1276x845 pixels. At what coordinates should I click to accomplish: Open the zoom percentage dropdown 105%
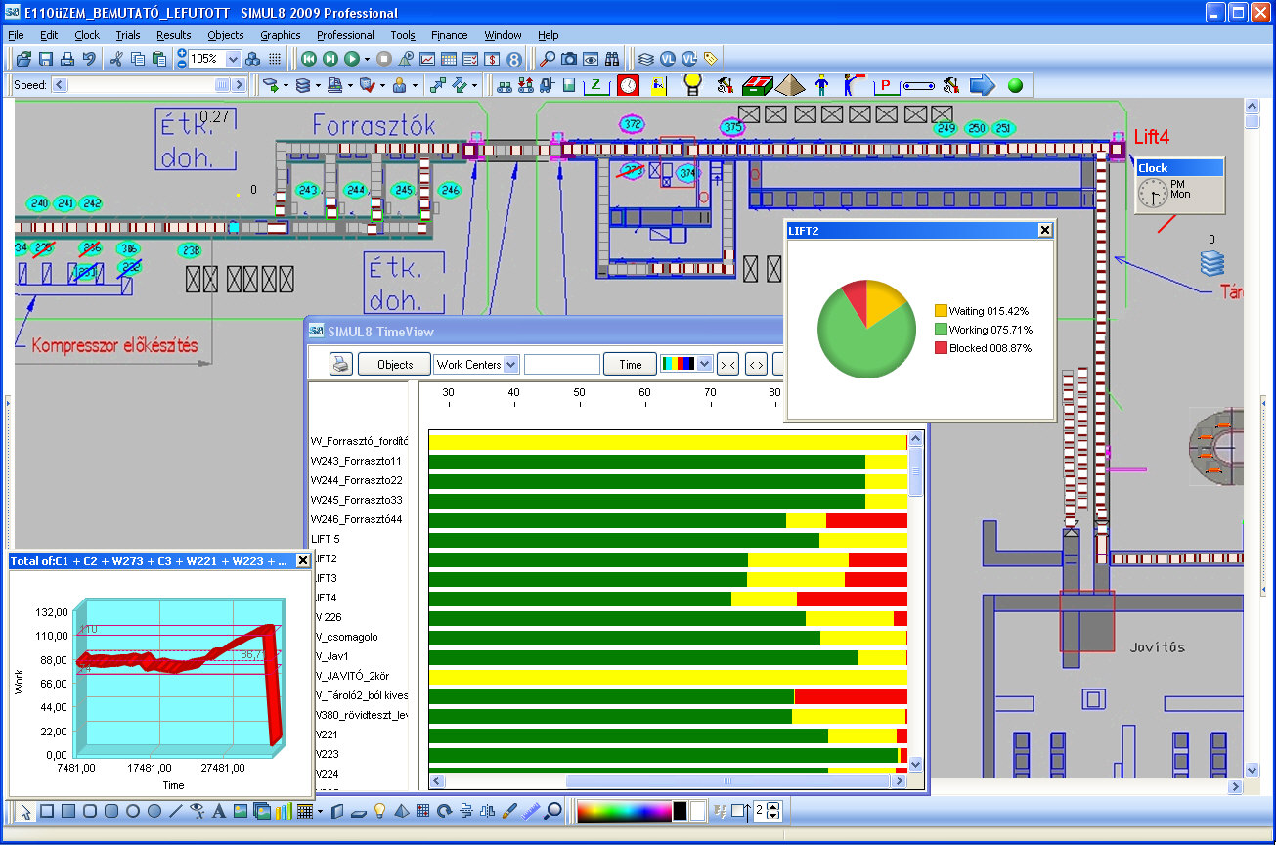[233, 59]
